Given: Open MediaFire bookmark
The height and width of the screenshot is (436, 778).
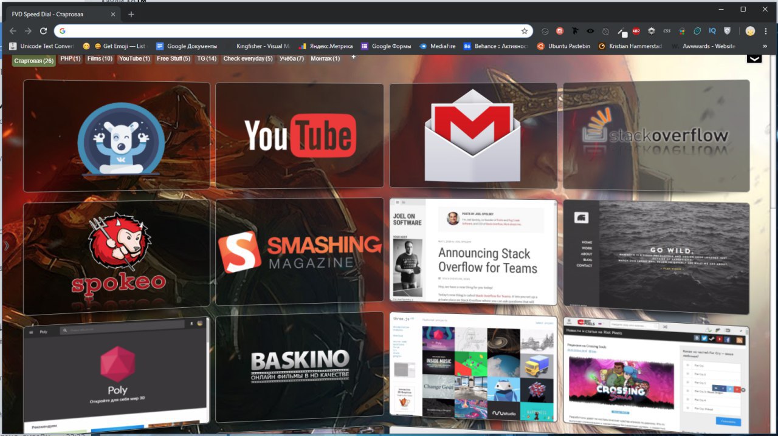Looking at the screenshot, I should [x=437, y=46].
